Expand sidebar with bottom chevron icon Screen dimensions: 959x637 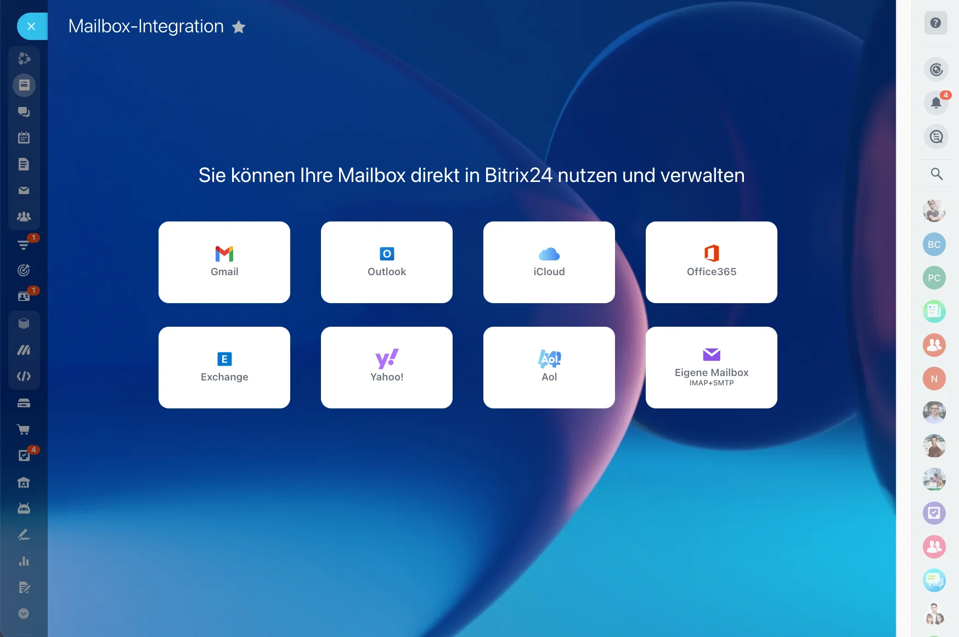[x=24, y=613]
